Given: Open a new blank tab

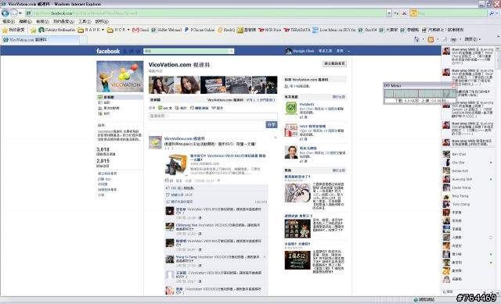Looking at the screenshot, I should 83,40.
